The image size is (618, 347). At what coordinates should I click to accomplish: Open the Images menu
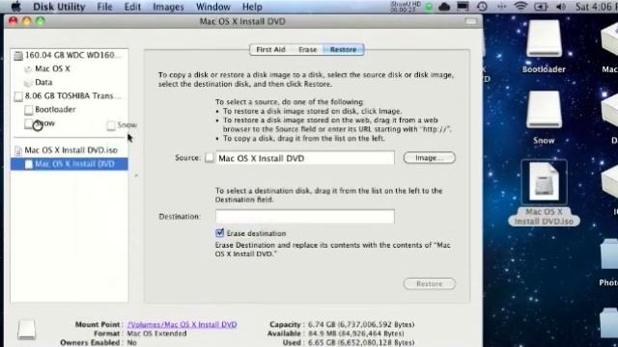click(168, 7)
